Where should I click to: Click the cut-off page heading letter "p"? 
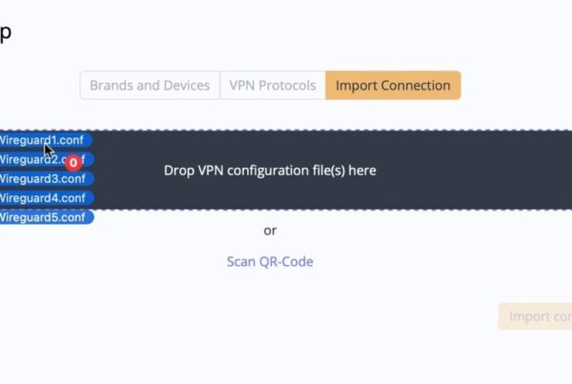[x=5, y=33]
